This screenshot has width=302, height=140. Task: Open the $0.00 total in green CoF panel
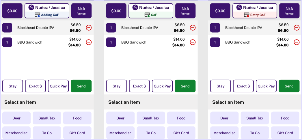[x=116, y=11]
